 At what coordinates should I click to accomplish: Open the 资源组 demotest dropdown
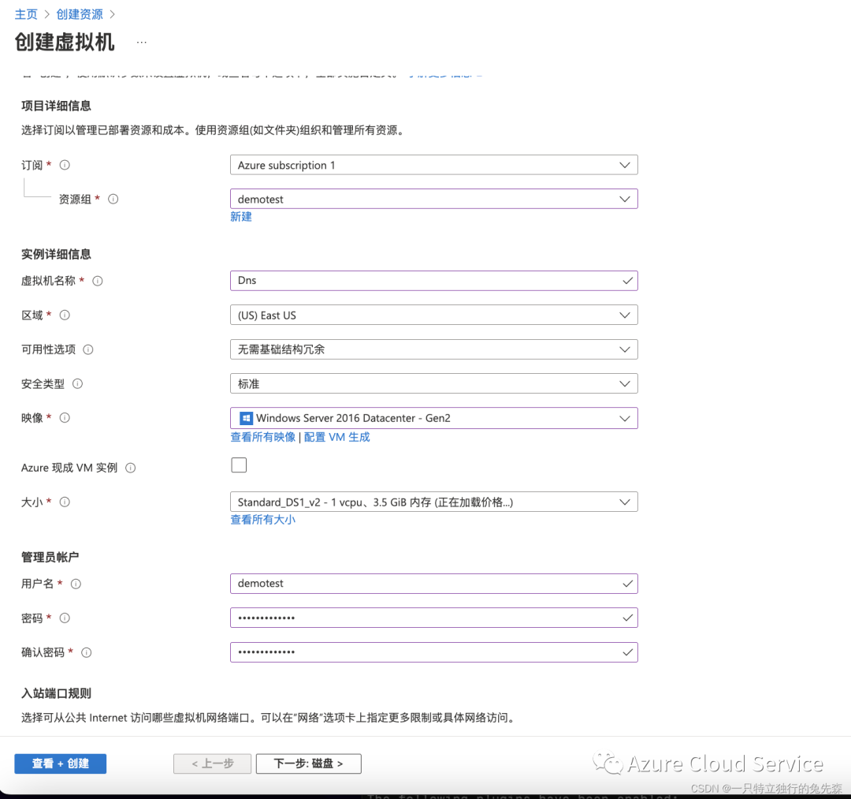pos(433,199)
